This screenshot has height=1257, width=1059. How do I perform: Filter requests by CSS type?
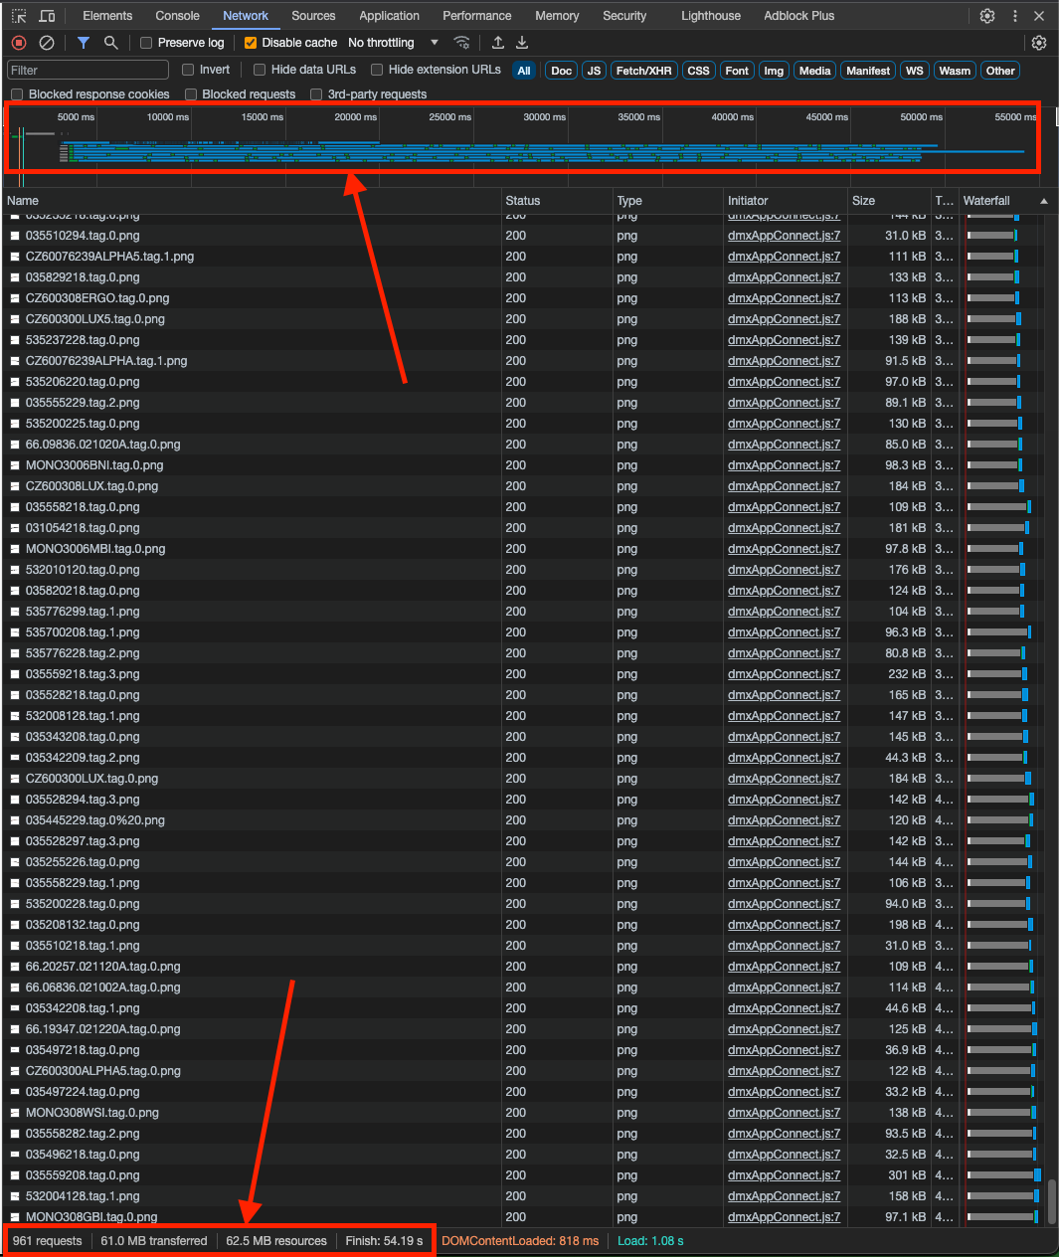tap(699, 71)
